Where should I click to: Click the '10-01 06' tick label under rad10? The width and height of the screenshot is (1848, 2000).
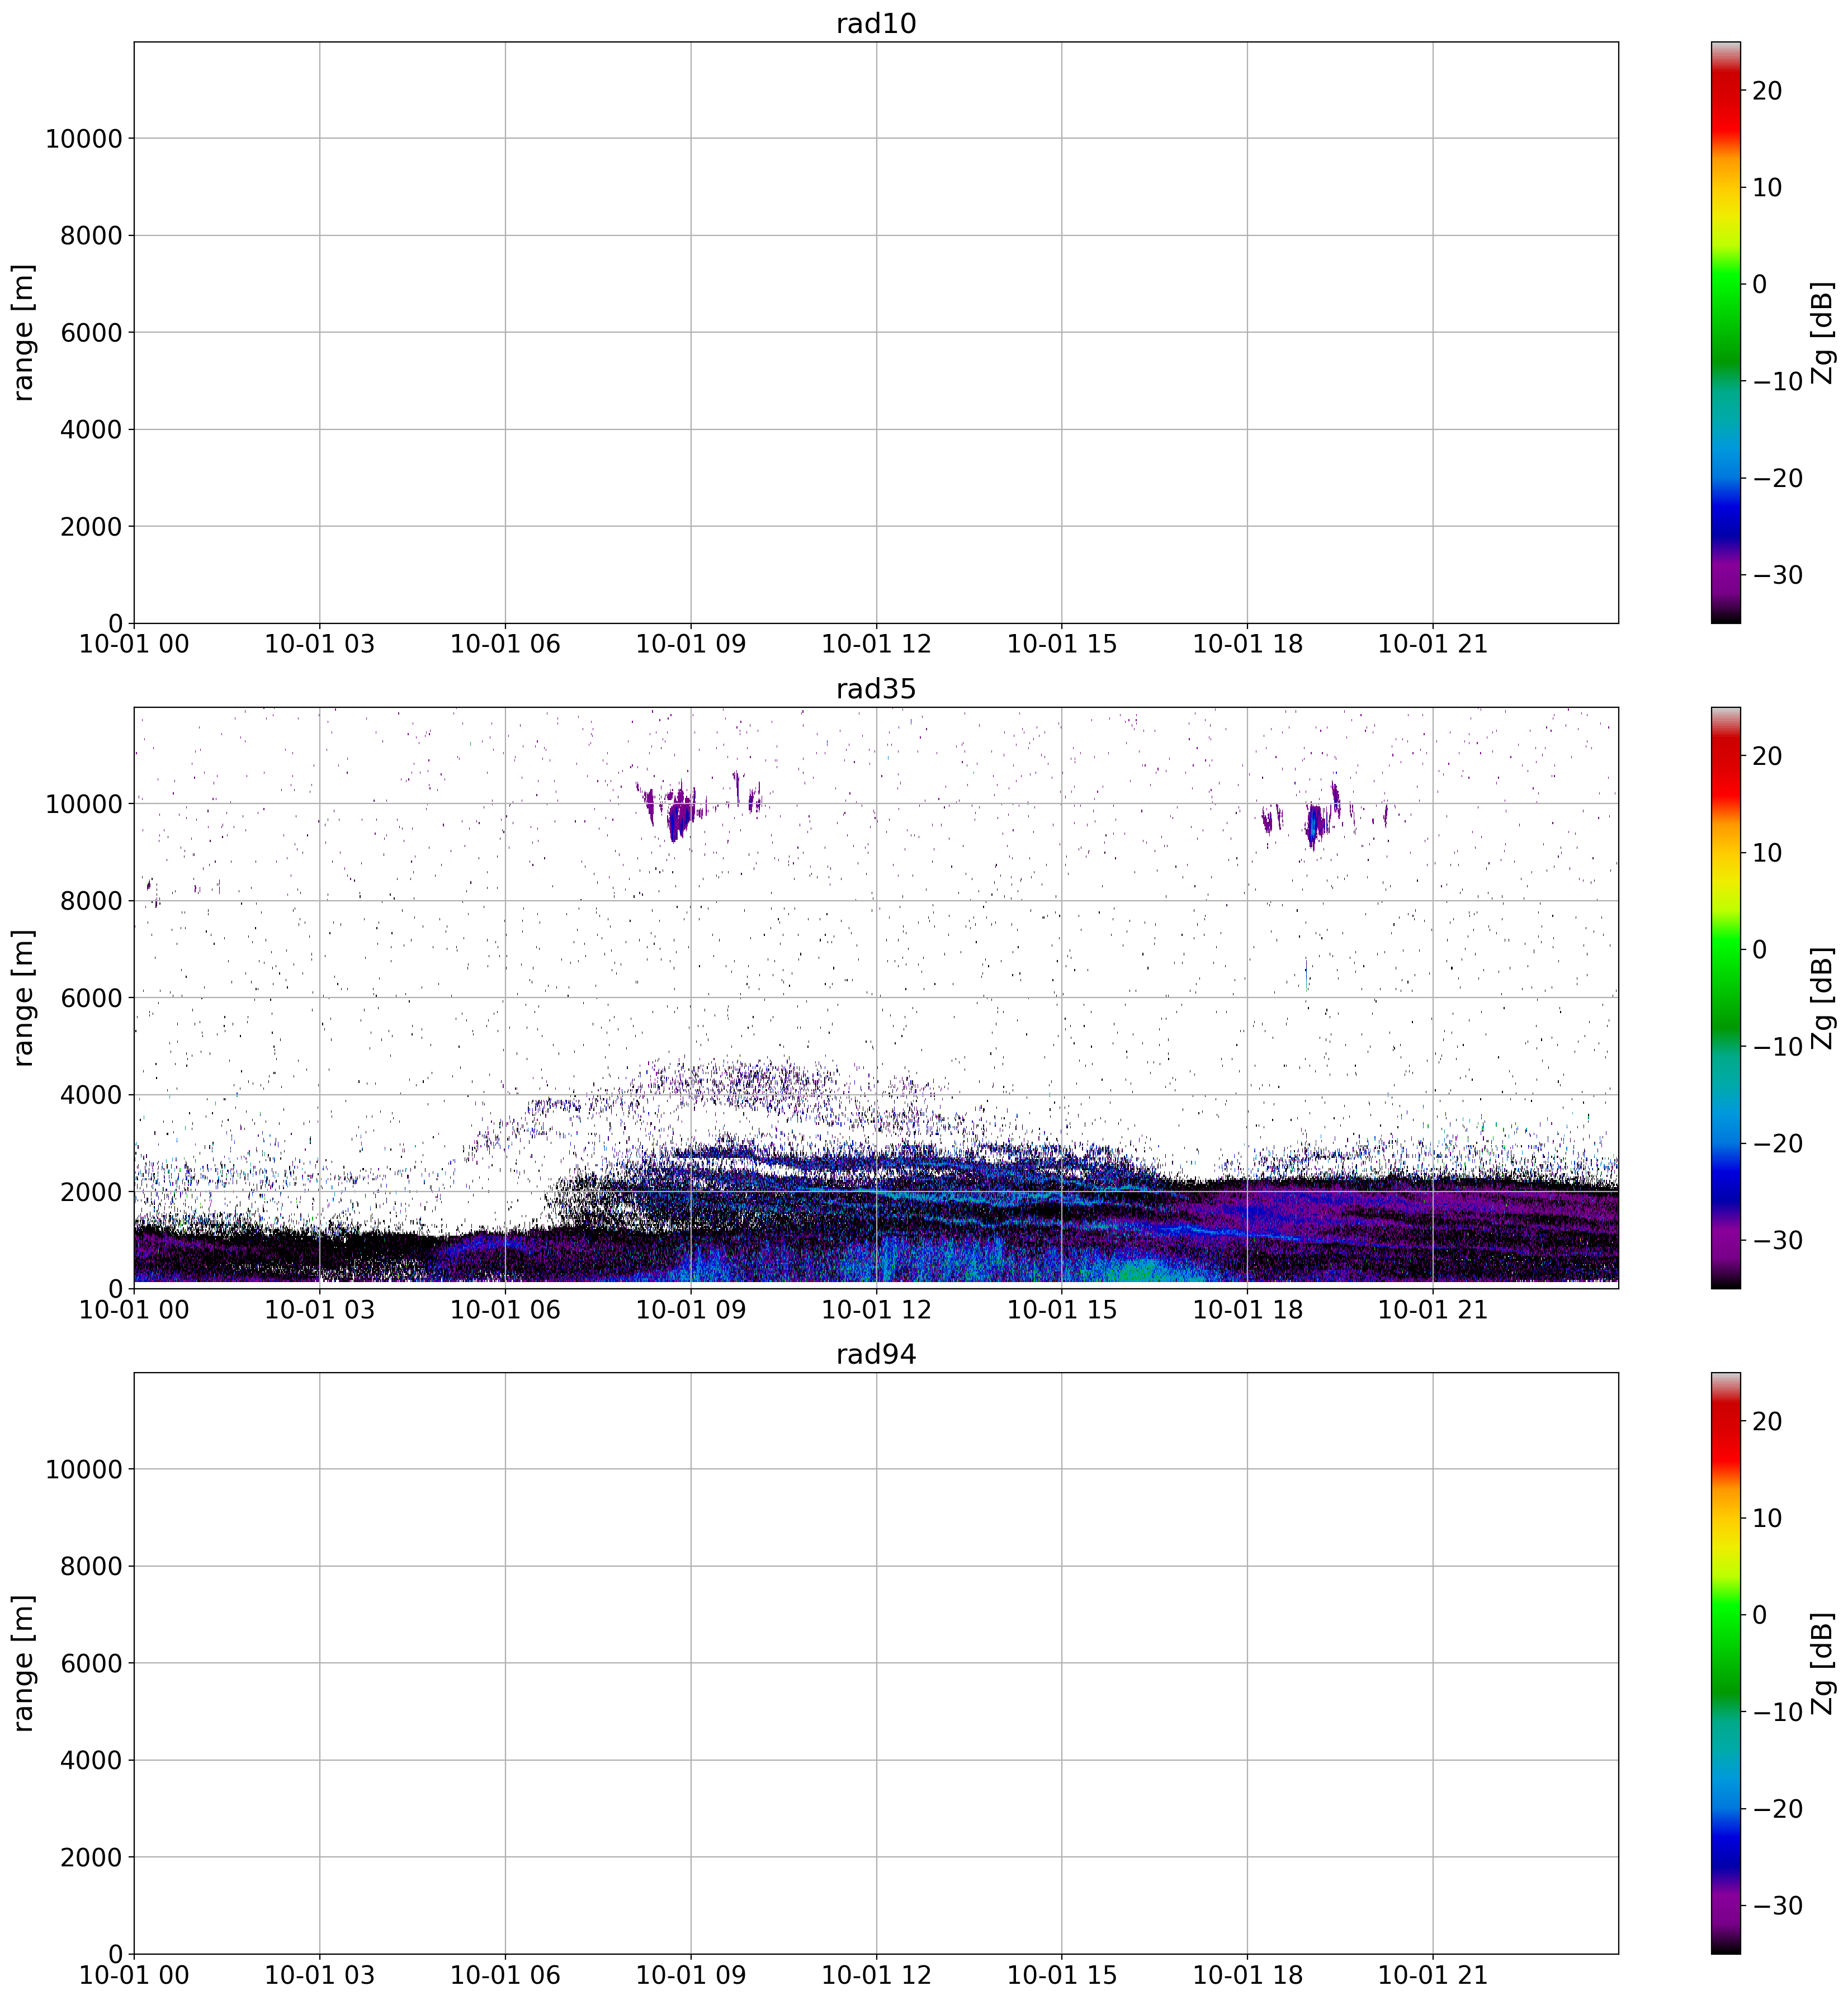505,645
